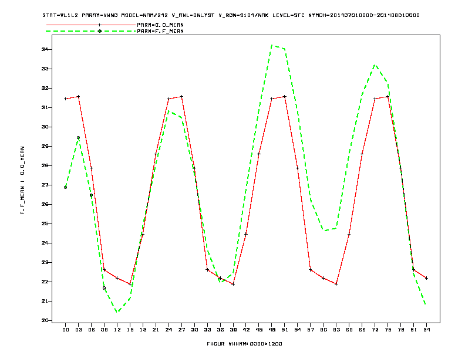This screenshot has width=465, height=359.
Task: Click the y-axis tick label 27
Action: coord(45,185)
